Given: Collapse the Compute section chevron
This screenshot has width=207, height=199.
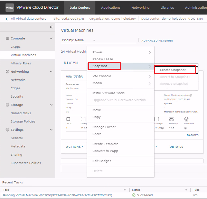Looking at the screenshot, I should point(51,38).
